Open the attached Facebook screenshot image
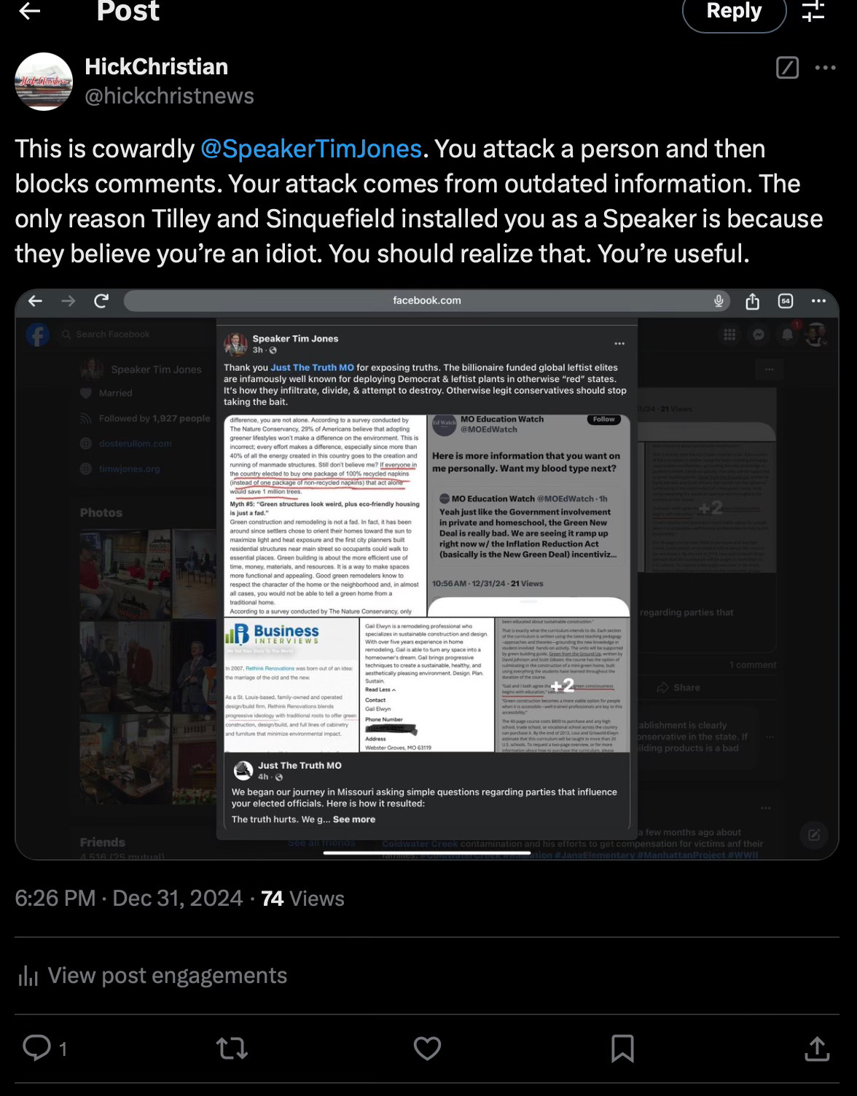Screen dimensions: 857x1096 pyautogui.click(x=427, y=574)
